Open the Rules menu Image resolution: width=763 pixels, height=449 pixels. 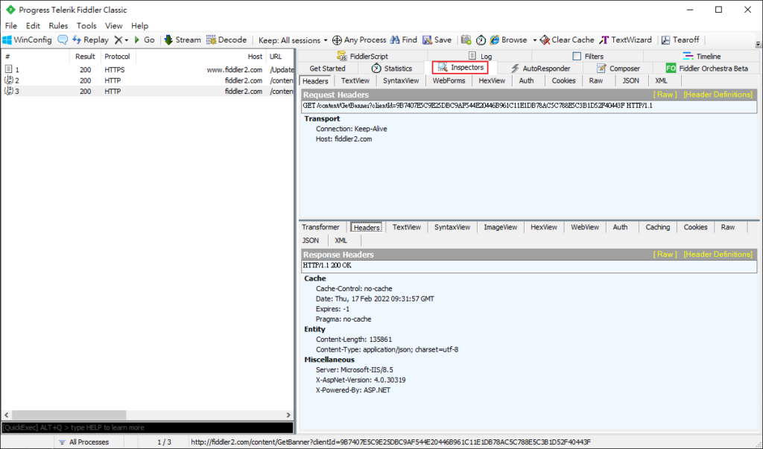tap(58, 26)
